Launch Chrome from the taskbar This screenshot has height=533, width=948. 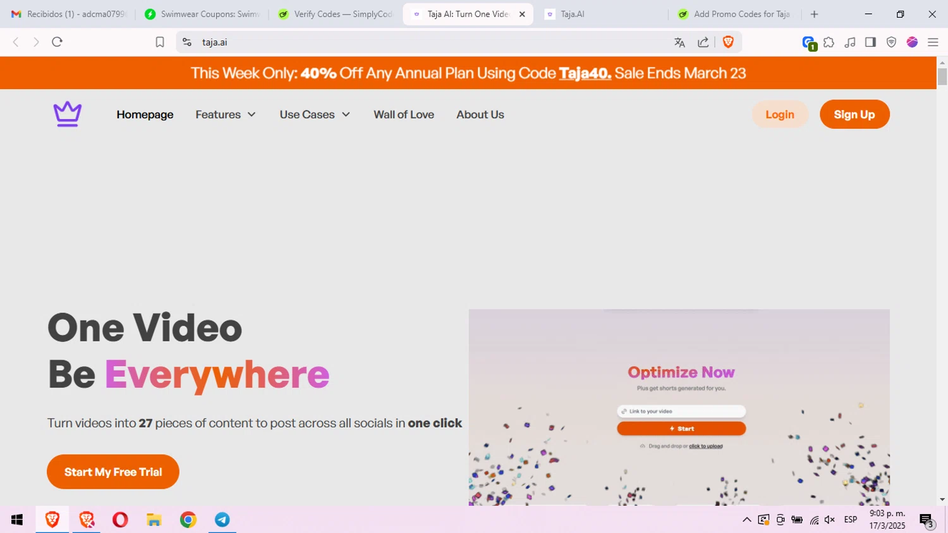(188, 520)
